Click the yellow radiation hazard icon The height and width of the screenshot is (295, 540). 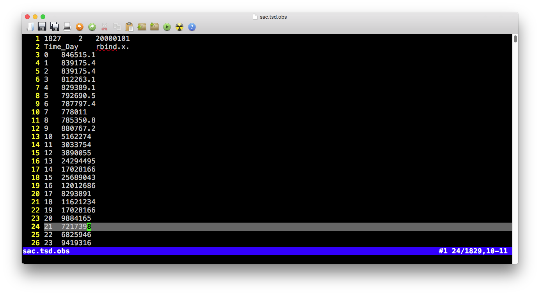click(x=179, y=27)
